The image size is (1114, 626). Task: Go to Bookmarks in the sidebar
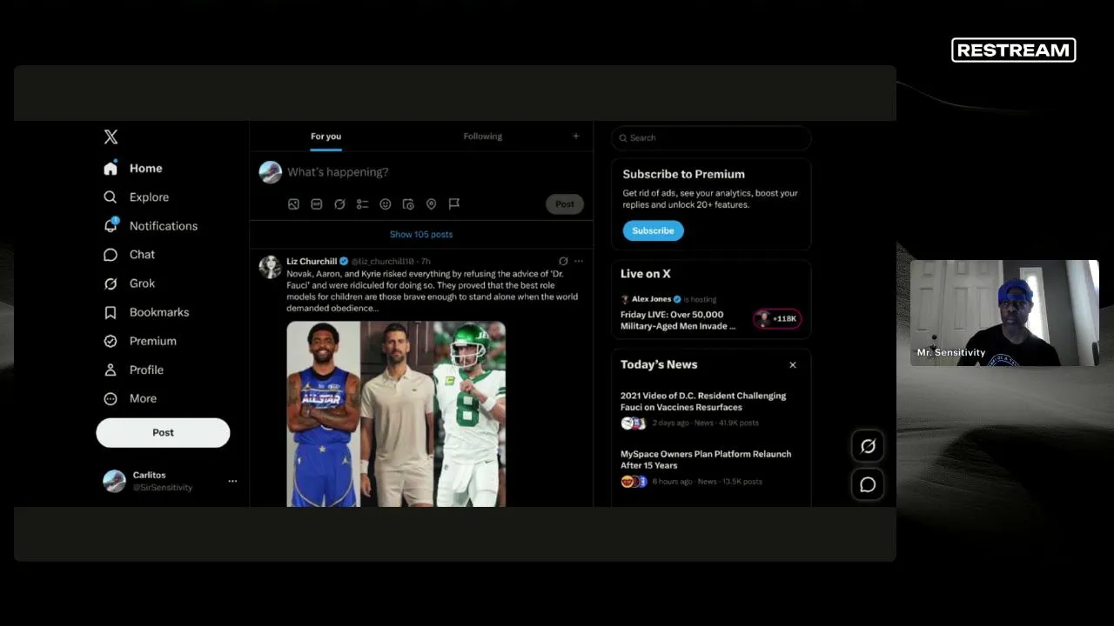pos(159,312)
